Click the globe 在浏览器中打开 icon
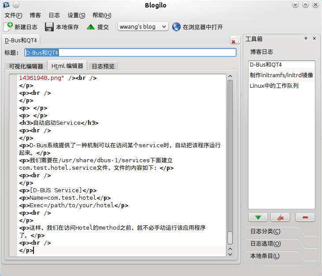Image resolution: width=322 pixels, height=276 pixels. pyautogui.click(x=176, y=27)
